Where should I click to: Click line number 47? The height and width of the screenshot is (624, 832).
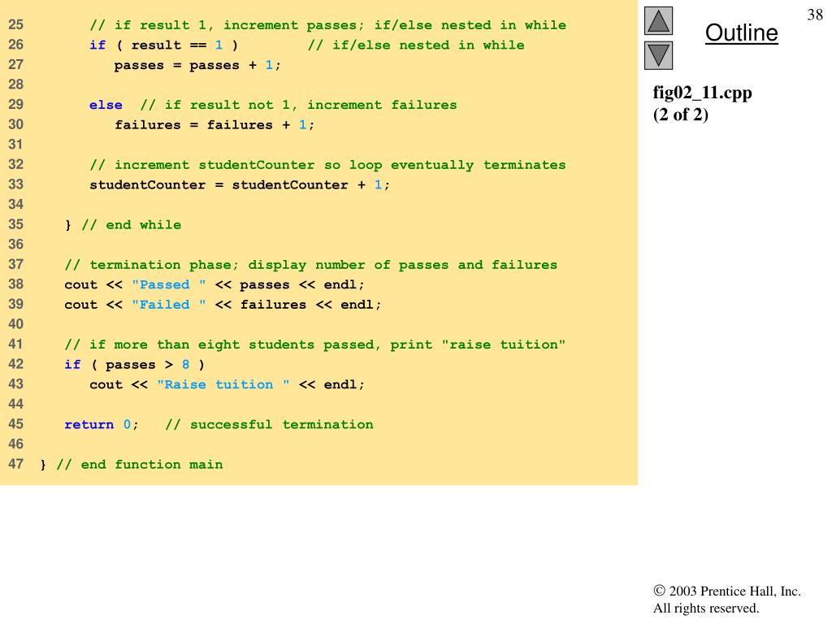[x=16, y=464]
